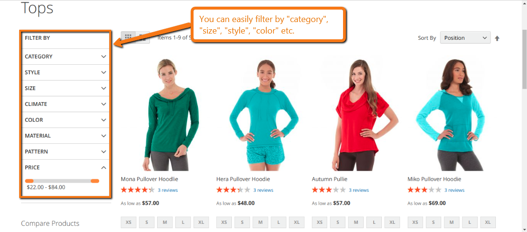Expand the Category filter
Image resolution: width=527 pixels, height=232 pixels.
[66, 57]
